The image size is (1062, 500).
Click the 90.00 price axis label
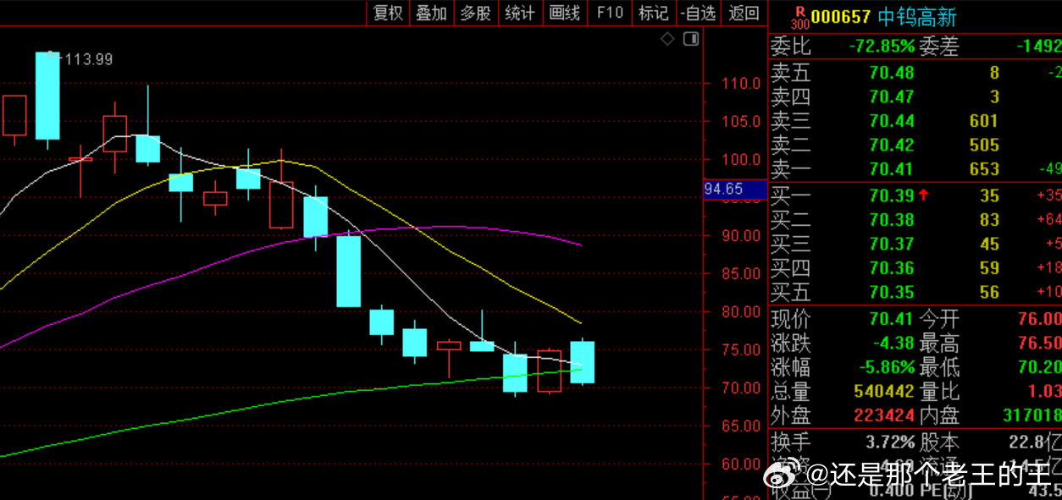tap(741, 235)
